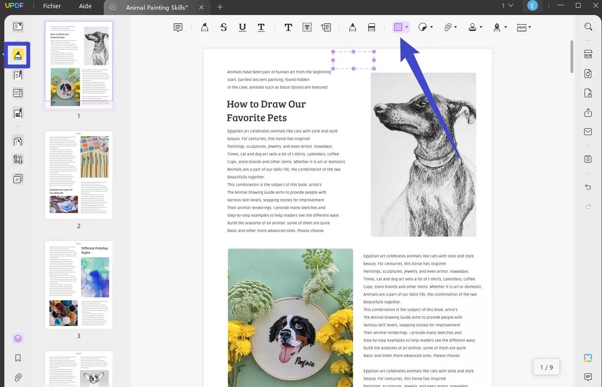Expand the measure tool dropdown arrow
Viewport: 602px width, 387px height.
coord(530,28)
